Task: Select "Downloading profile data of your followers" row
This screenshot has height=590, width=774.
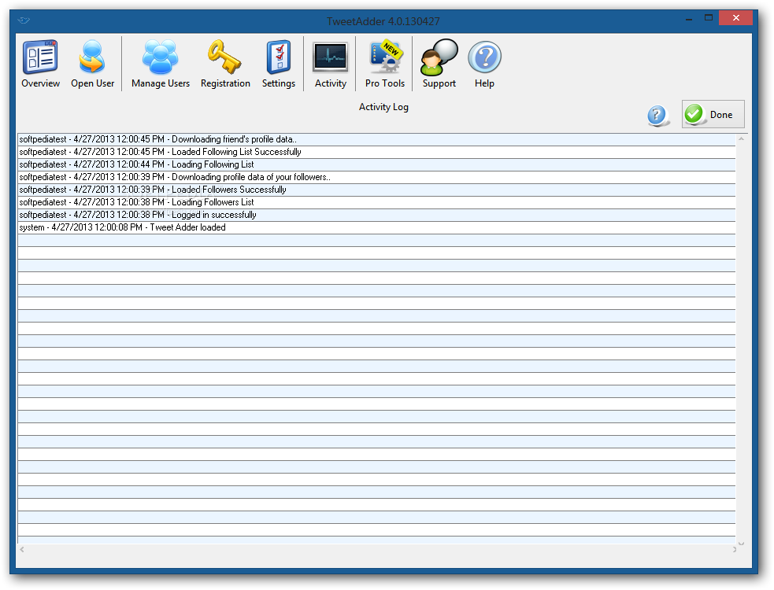Action: (x=376, y=177)
